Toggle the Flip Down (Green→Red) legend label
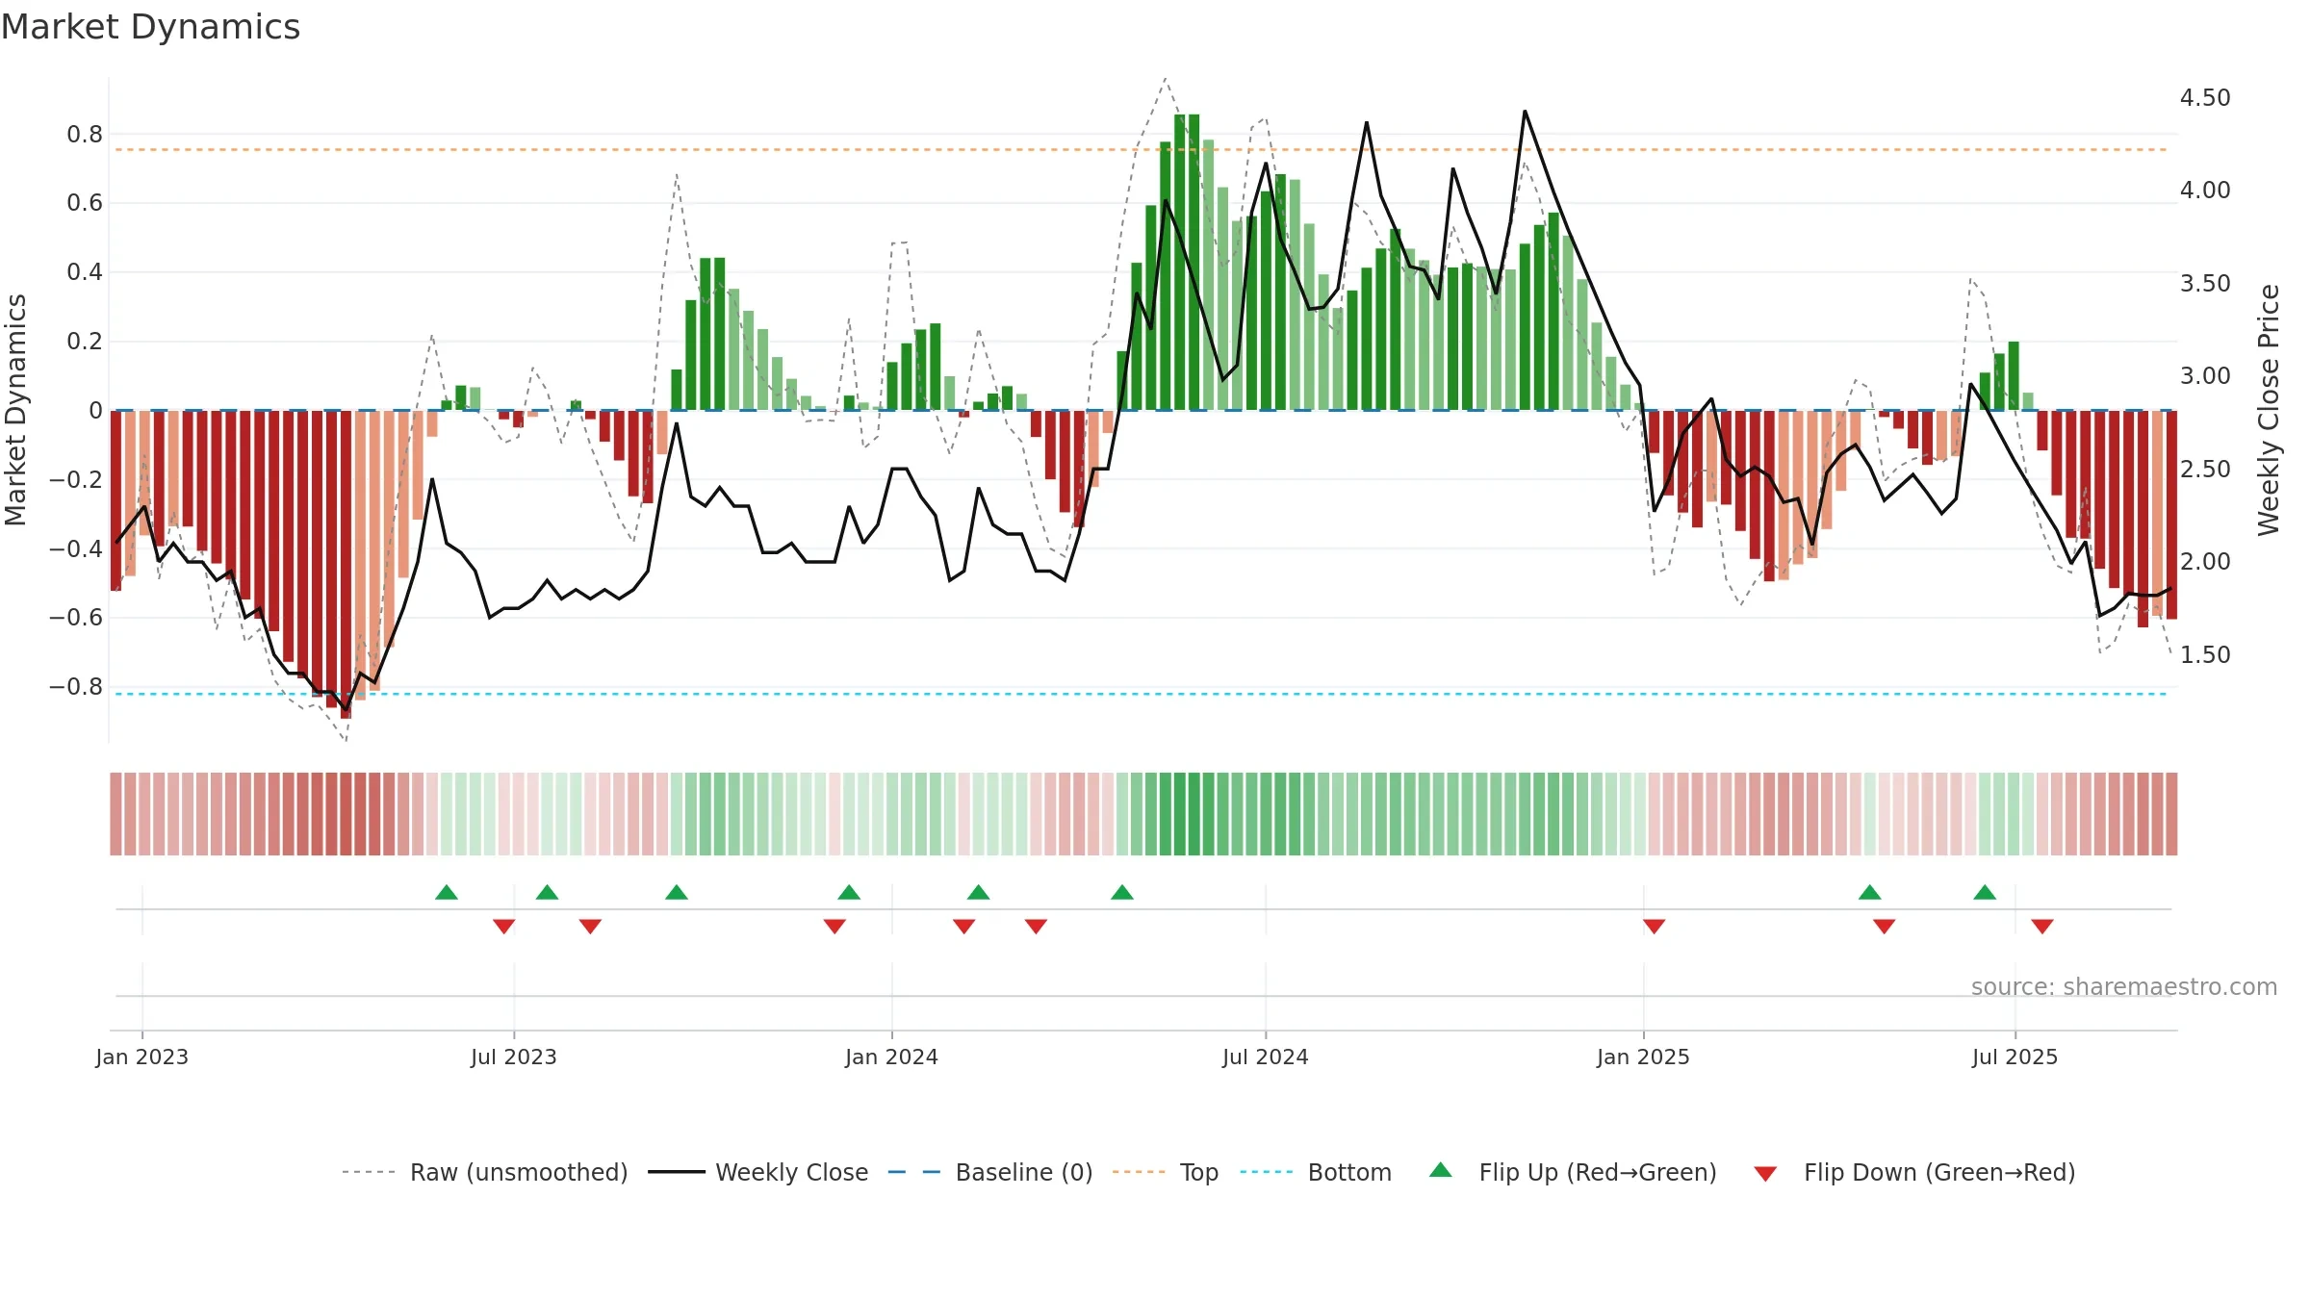 tap(1939, 1172)
